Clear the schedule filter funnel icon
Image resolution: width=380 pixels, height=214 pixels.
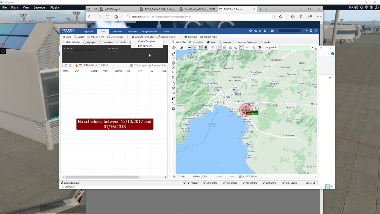click(x=76, y=65)
